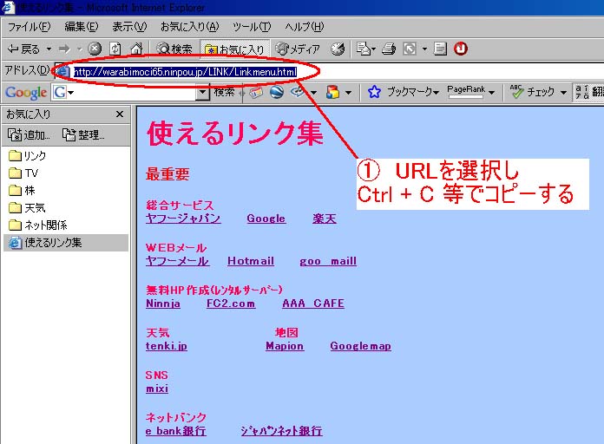Click the Print icon
This screenshot has width=604, height=444.
click(389, 49)
